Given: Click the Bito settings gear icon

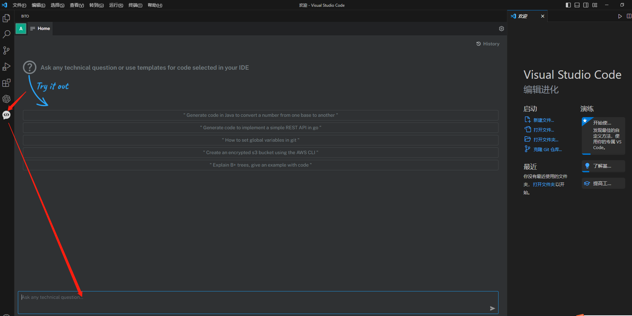Looking at the screenshot, I should click(x=501, y=29).
